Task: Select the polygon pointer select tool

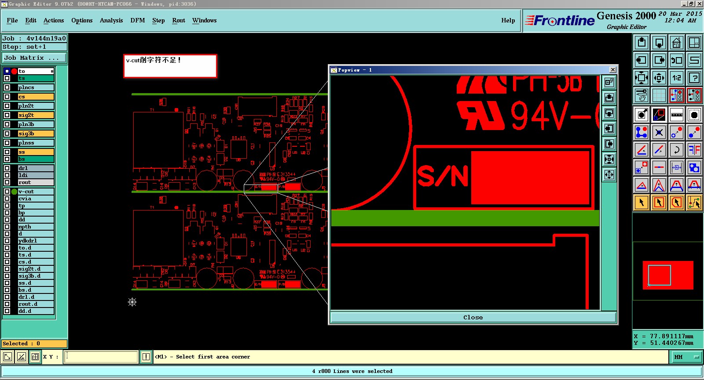Action: coord(677,203)
